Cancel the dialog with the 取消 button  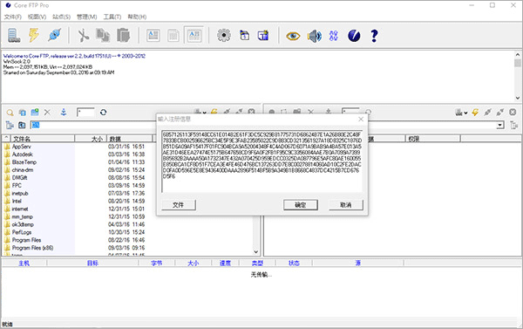(346, 205)
